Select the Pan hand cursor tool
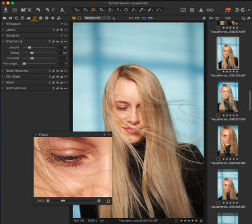The width and height of the screenshot is (252, 224). [85, 10]
